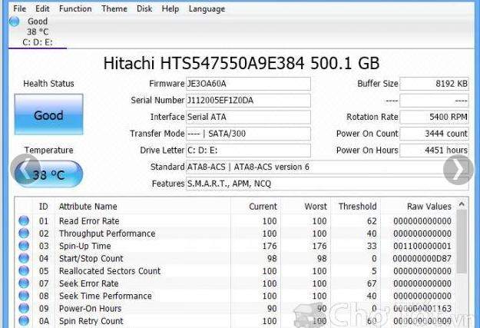This screenshot has width=480, height=328.
Task: Select the Throughput Performance attribute row
Action: click(x=235, y=234)
